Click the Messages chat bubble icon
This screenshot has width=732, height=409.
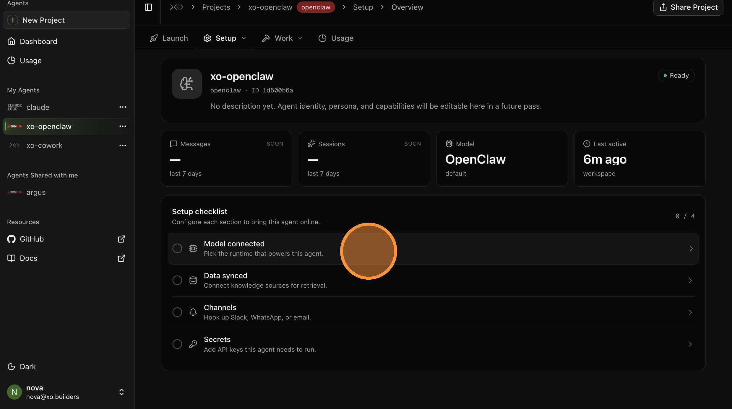click(x=173, y=144)
